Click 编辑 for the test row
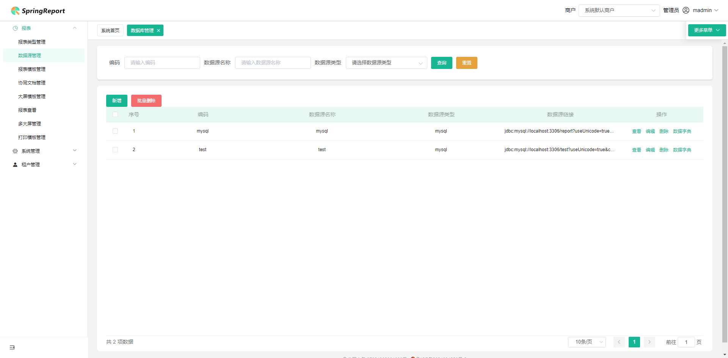 (650, 150)
